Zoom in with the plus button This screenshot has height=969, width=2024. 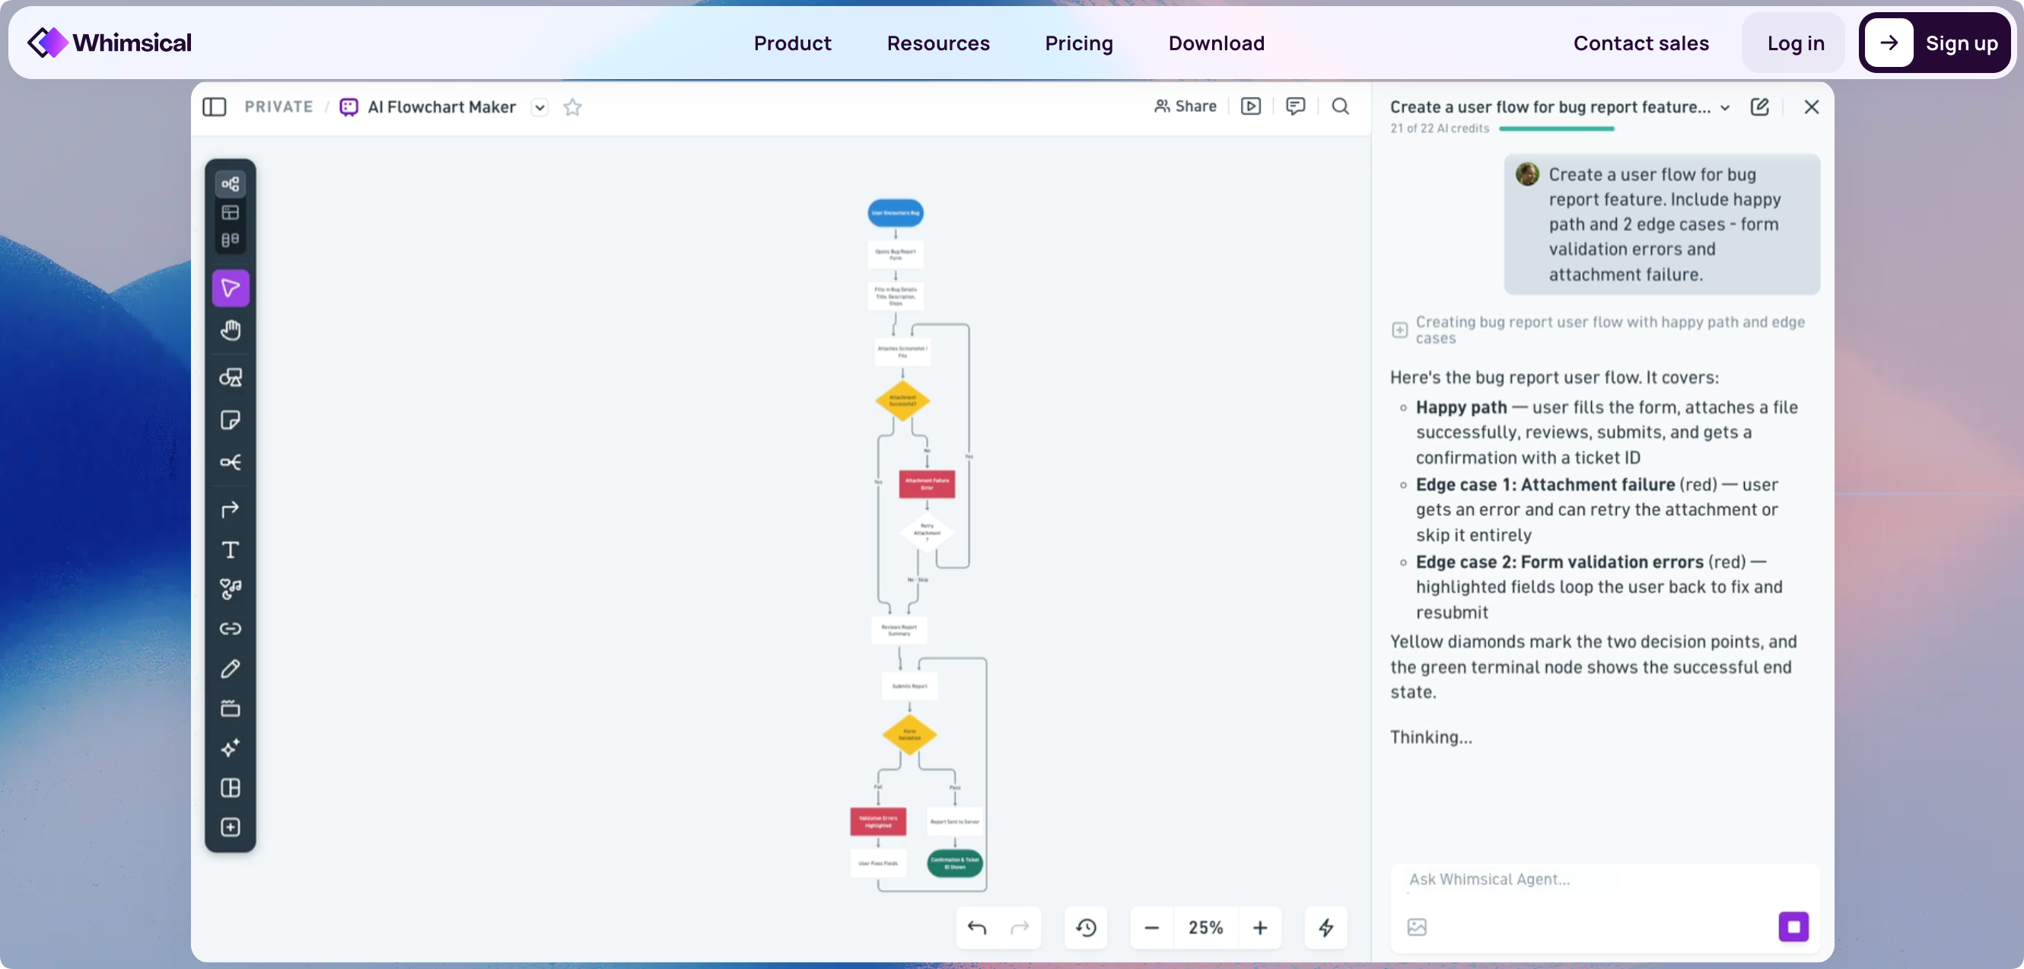pos(1260,928)
